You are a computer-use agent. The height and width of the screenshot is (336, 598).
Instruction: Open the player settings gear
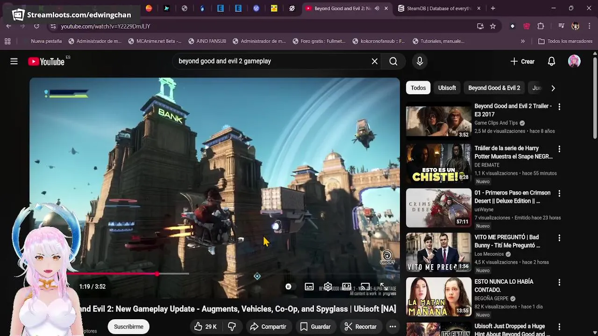[x=328, y=287]
